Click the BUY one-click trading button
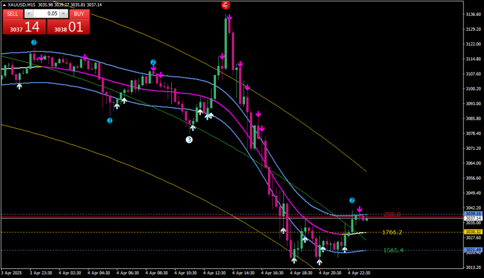The height and width of the screenshot is (278, 484). pyautogui.click(x=79, y=14)
